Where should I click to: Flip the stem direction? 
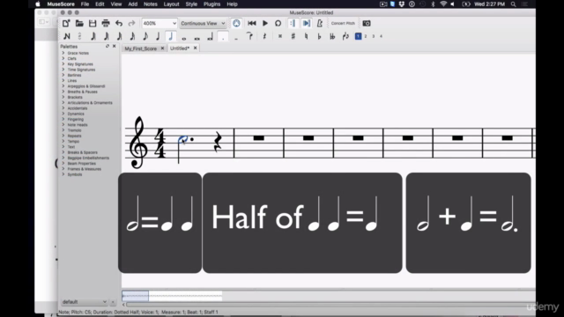coord(345,36)
